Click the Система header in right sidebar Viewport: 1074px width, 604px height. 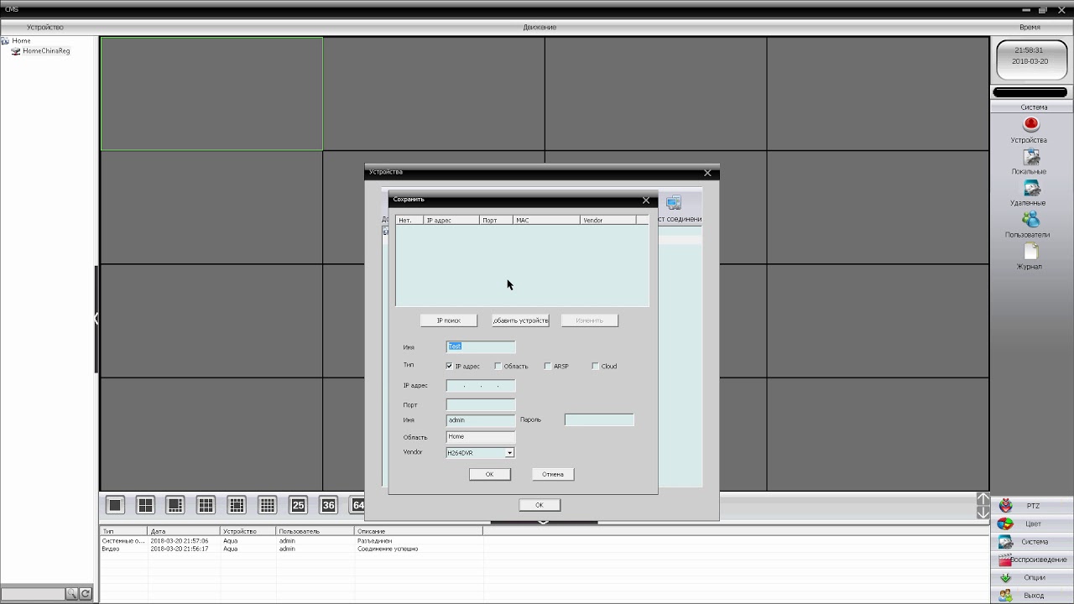[x=1033, y=107]
